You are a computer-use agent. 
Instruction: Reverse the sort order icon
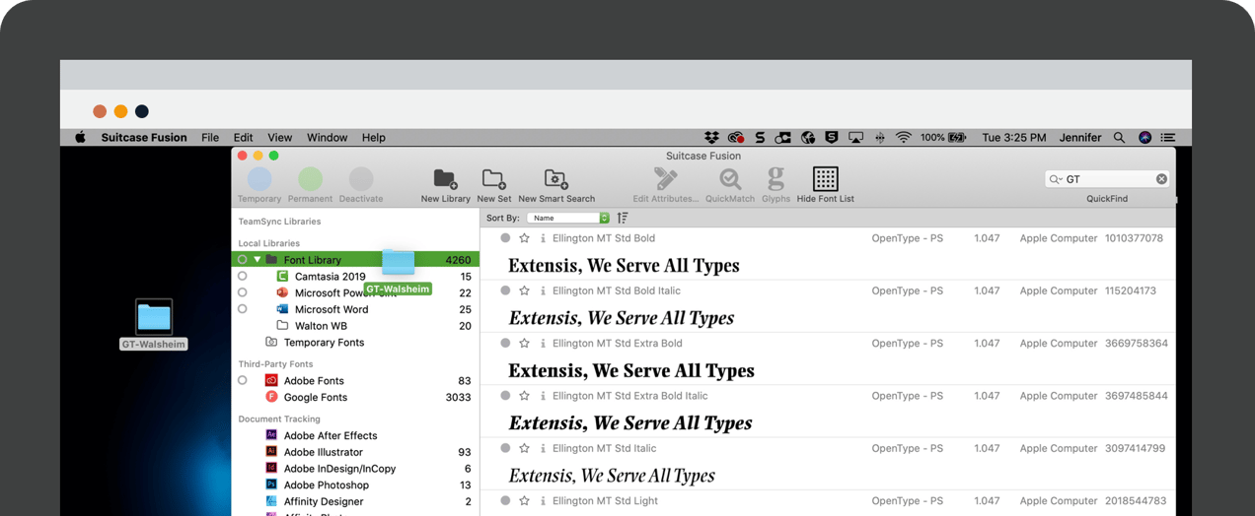623,218
